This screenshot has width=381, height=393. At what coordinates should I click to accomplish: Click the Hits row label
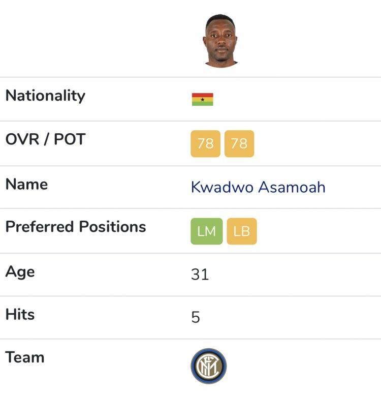pos(20,314)
